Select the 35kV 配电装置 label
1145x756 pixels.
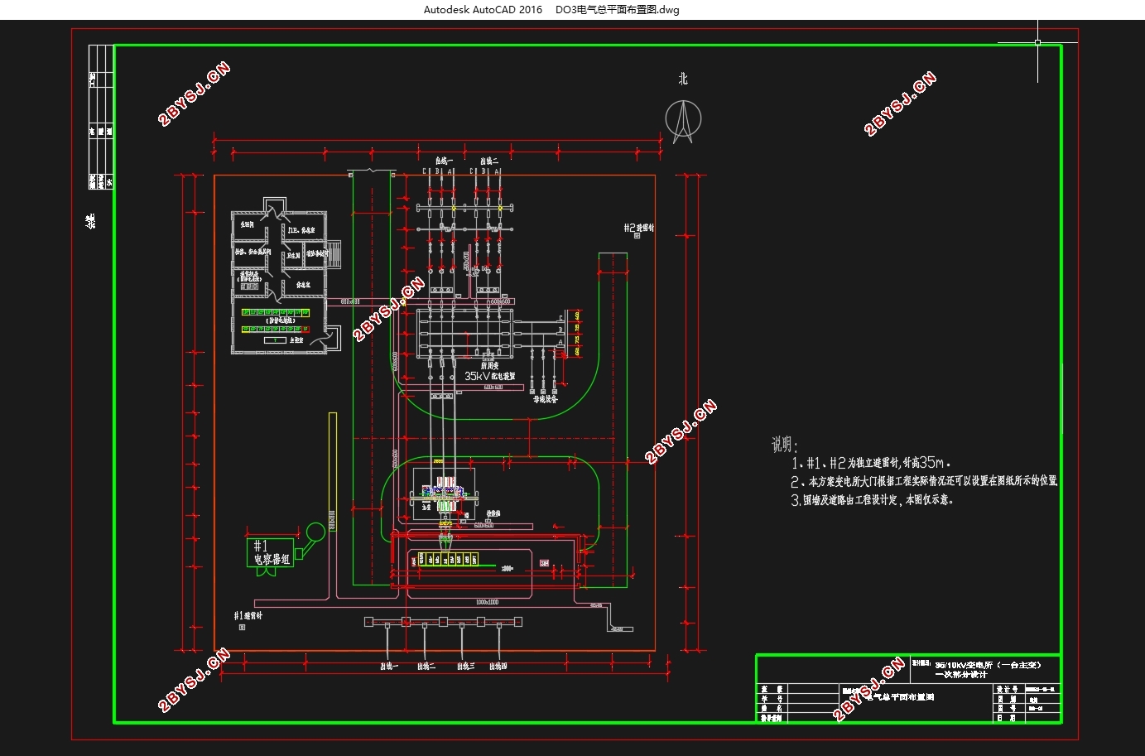point(489,376)
